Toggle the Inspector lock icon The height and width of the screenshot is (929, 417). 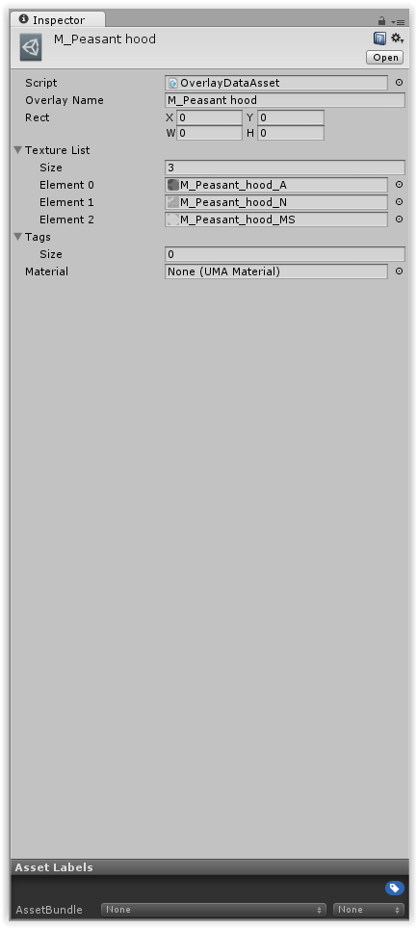tap(382, 21)
